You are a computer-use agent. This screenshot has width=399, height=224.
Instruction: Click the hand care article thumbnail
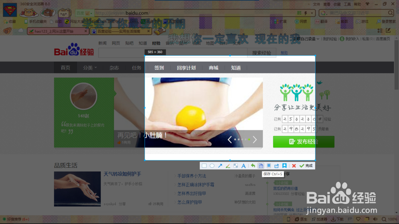pos(77,189)
